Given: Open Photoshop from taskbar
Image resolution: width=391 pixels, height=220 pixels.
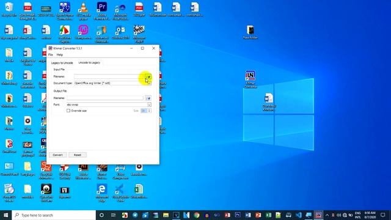Looking at the screenshot, I should [238, 215].
